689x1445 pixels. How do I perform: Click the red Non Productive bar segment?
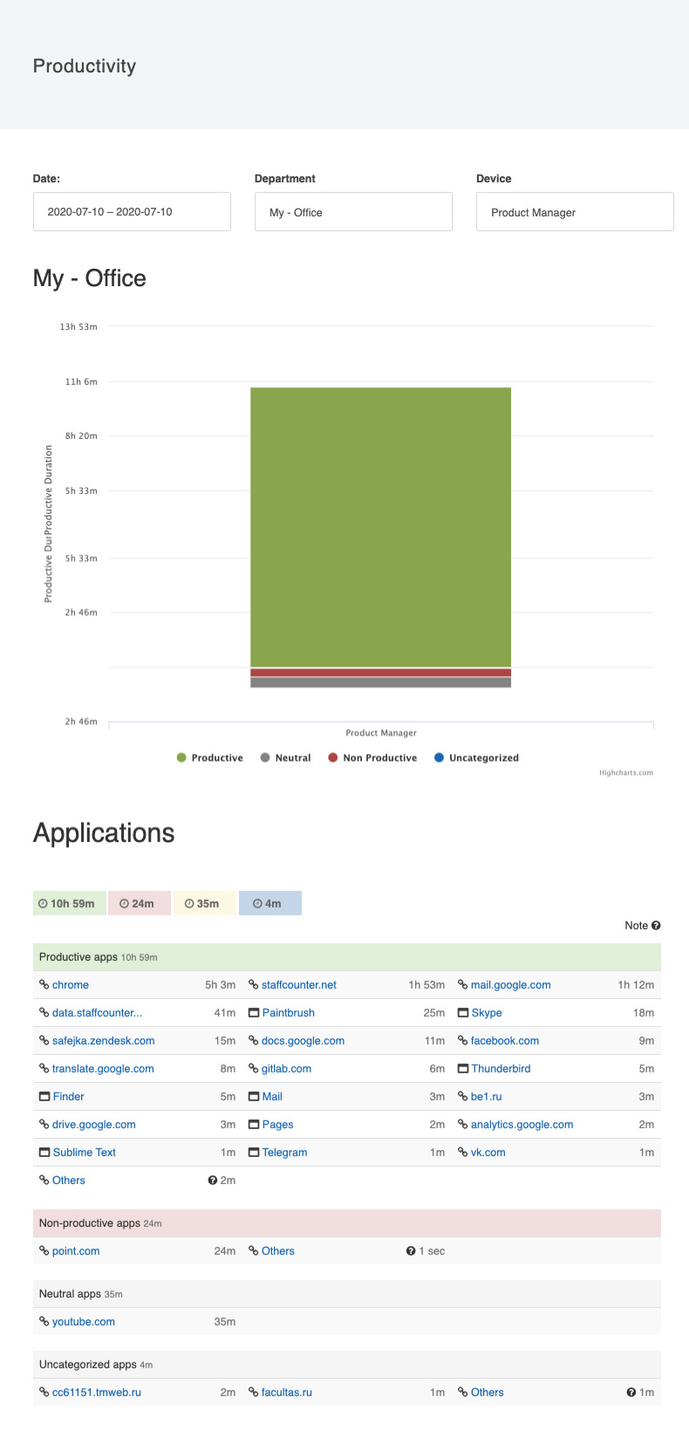pyautogui.click(x=380, y=673)
